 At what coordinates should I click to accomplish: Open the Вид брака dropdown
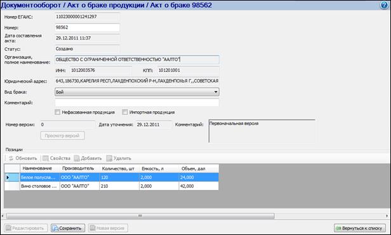(x=137, y=92)
